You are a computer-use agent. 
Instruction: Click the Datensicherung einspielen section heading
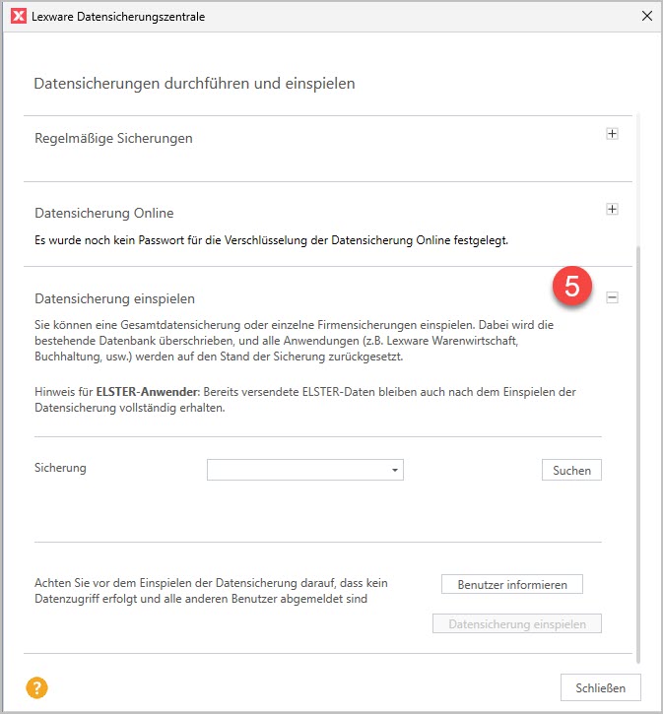pos(114,297)
